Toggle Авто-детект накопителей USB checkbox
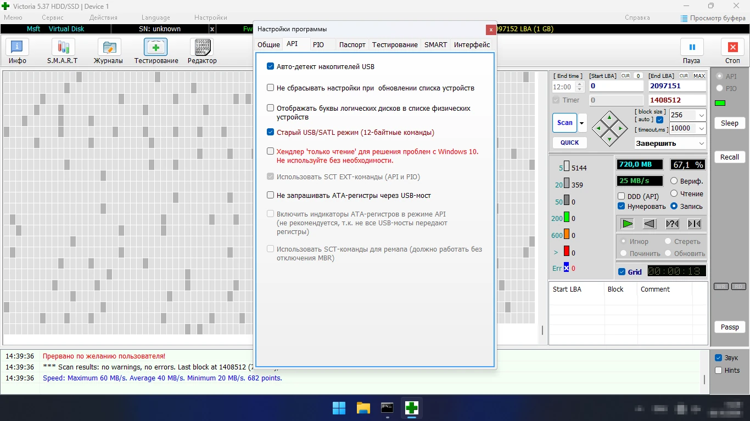Viewport: 750px width, 421px height. [270, 66]
